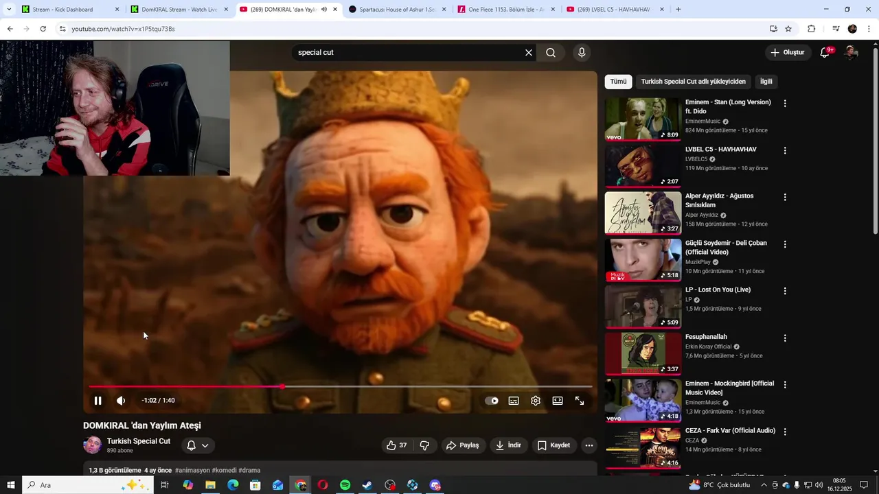The height and width of the screenshot is (494, 879).
Task: Open the browser extensions puzzle icon
Action: coord(811,29)
